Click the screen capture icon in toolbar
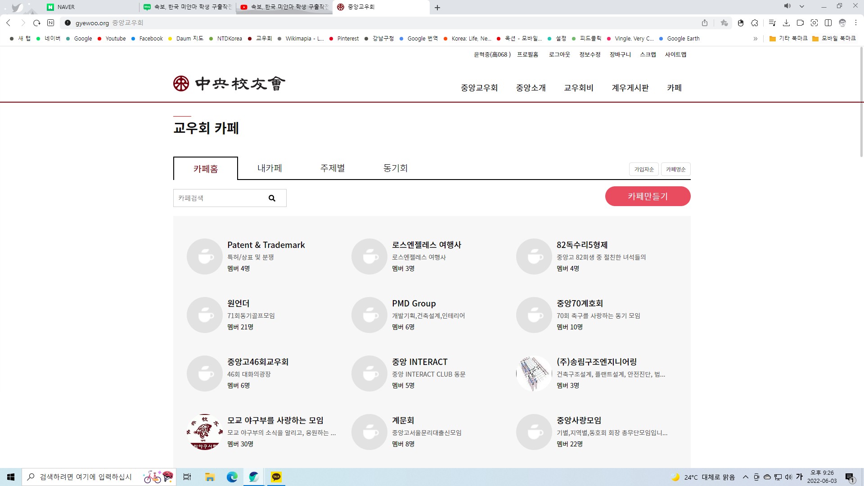Screen dimensions: 864x486 click(x=814, y=23)
